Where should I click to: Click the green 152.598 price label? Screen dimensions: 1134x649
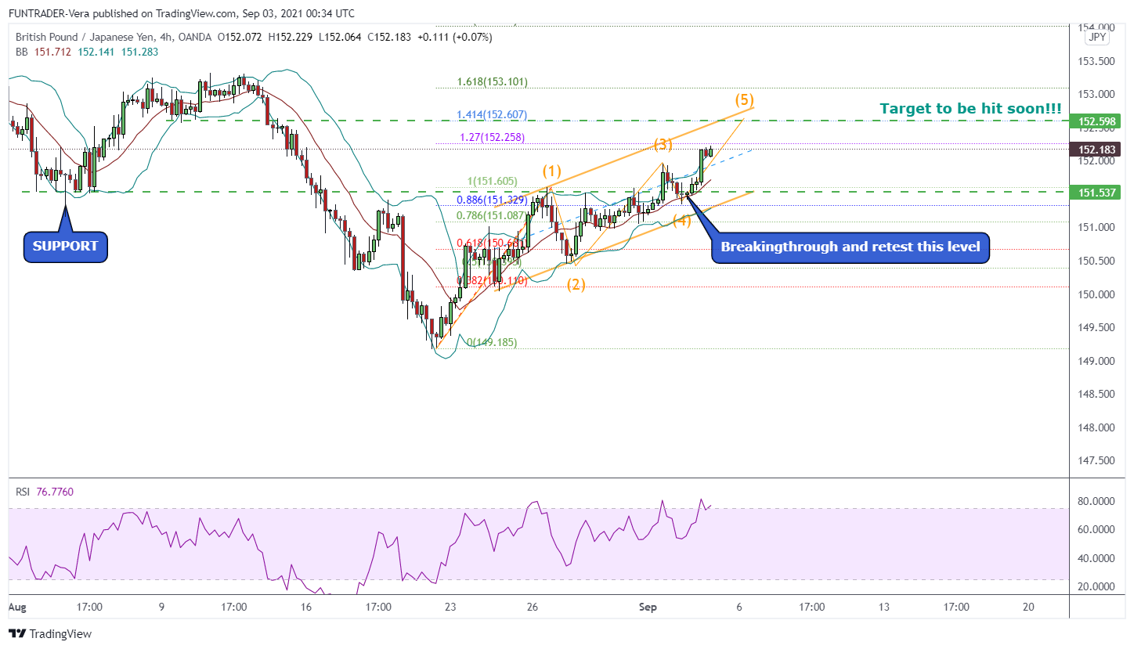coord(1096,121)
